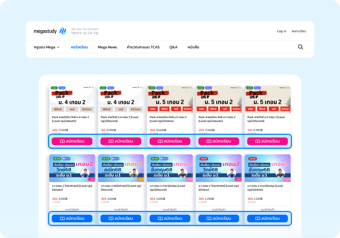Open the คอร์สเรียน menu tab

[79, 47]
